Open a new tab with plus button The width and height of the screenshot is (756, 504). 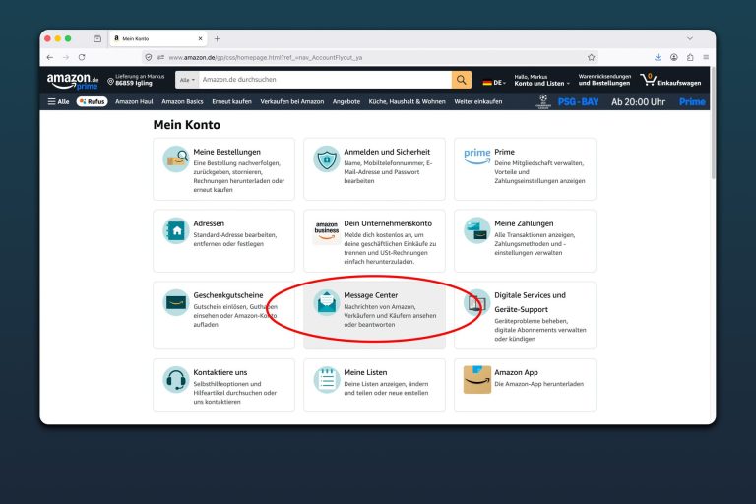click(x=217, y=38)
